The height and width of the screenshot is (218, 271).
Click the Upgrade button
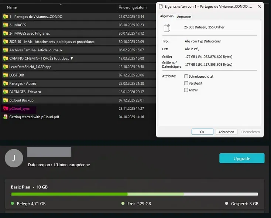click(x=242, y=158)
